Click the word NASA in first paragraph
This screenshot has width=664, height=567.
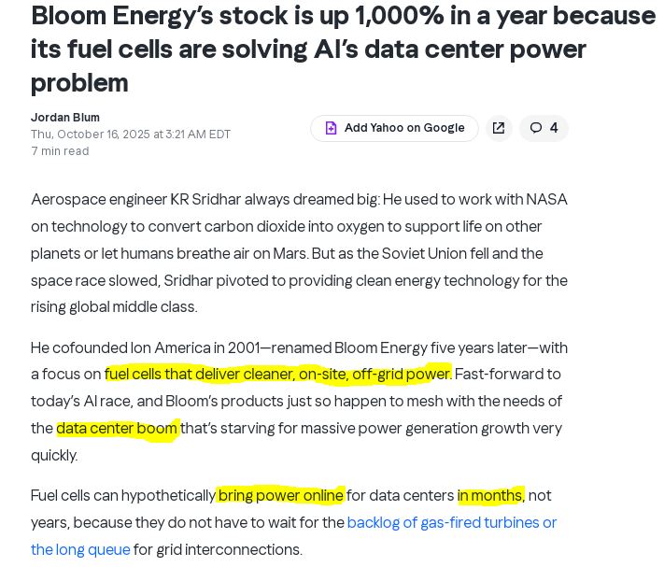(544, 199)
